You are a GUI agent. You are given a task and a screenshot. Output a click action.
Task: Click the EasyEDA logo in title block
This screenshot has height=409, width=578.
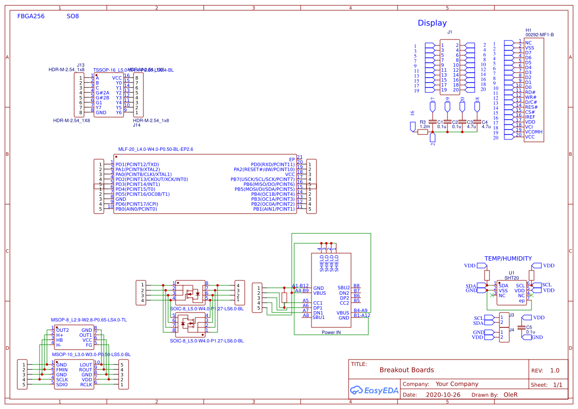click(x=374, y=390)
